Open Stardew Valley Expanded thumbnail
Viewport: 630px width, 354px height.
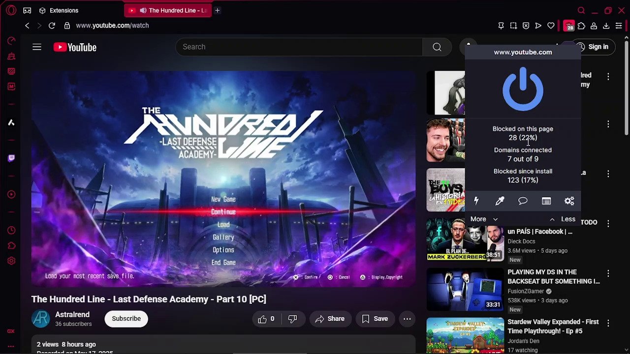465,336
